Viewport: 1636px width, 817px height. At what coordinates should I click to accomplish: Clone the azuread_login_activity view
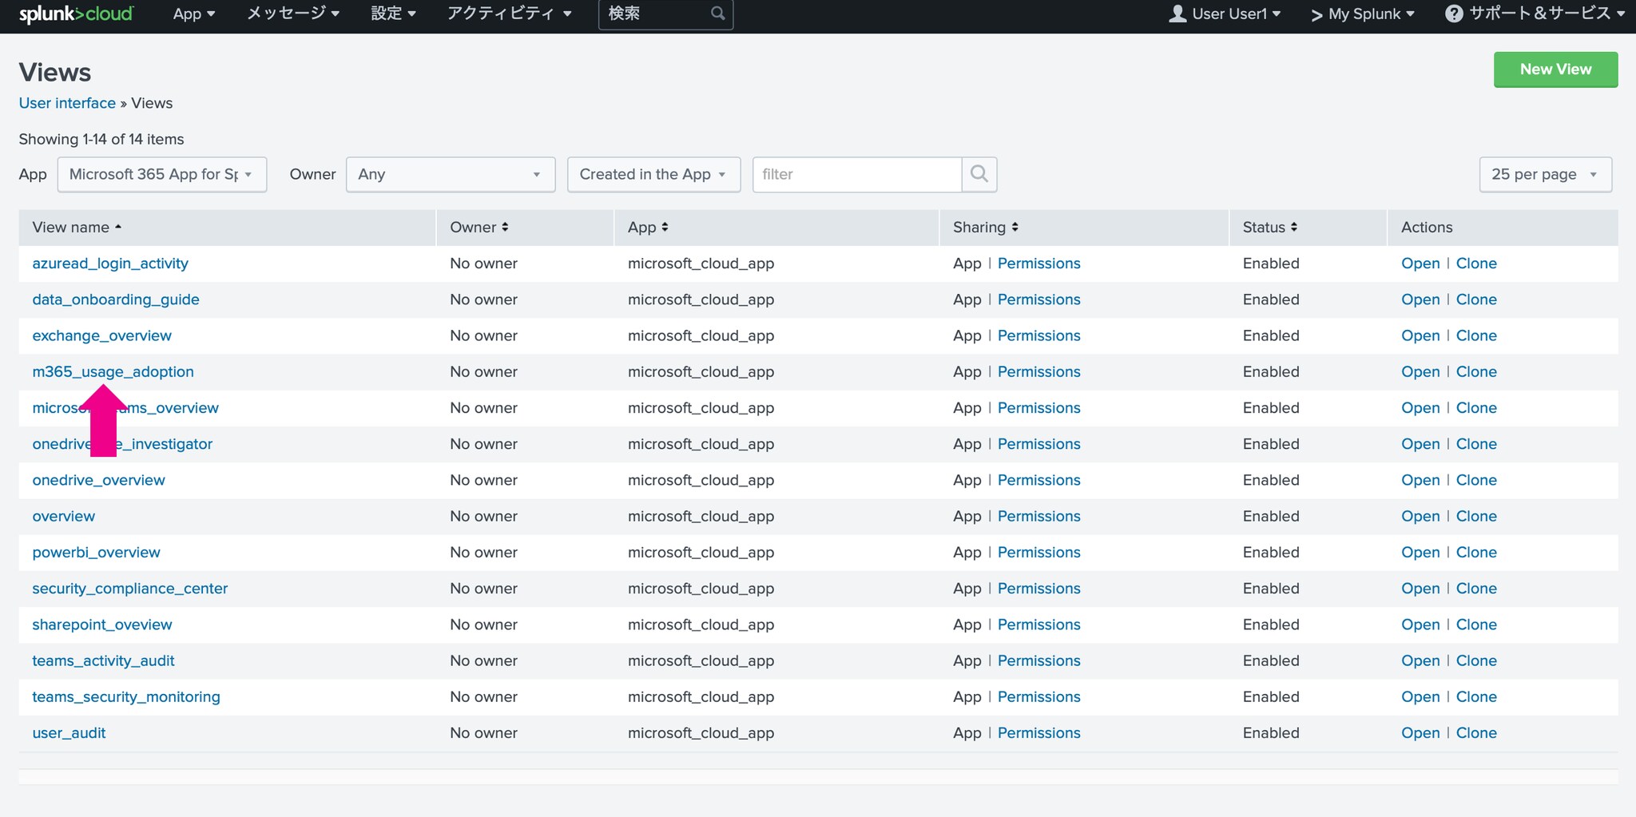(1476, 264)
